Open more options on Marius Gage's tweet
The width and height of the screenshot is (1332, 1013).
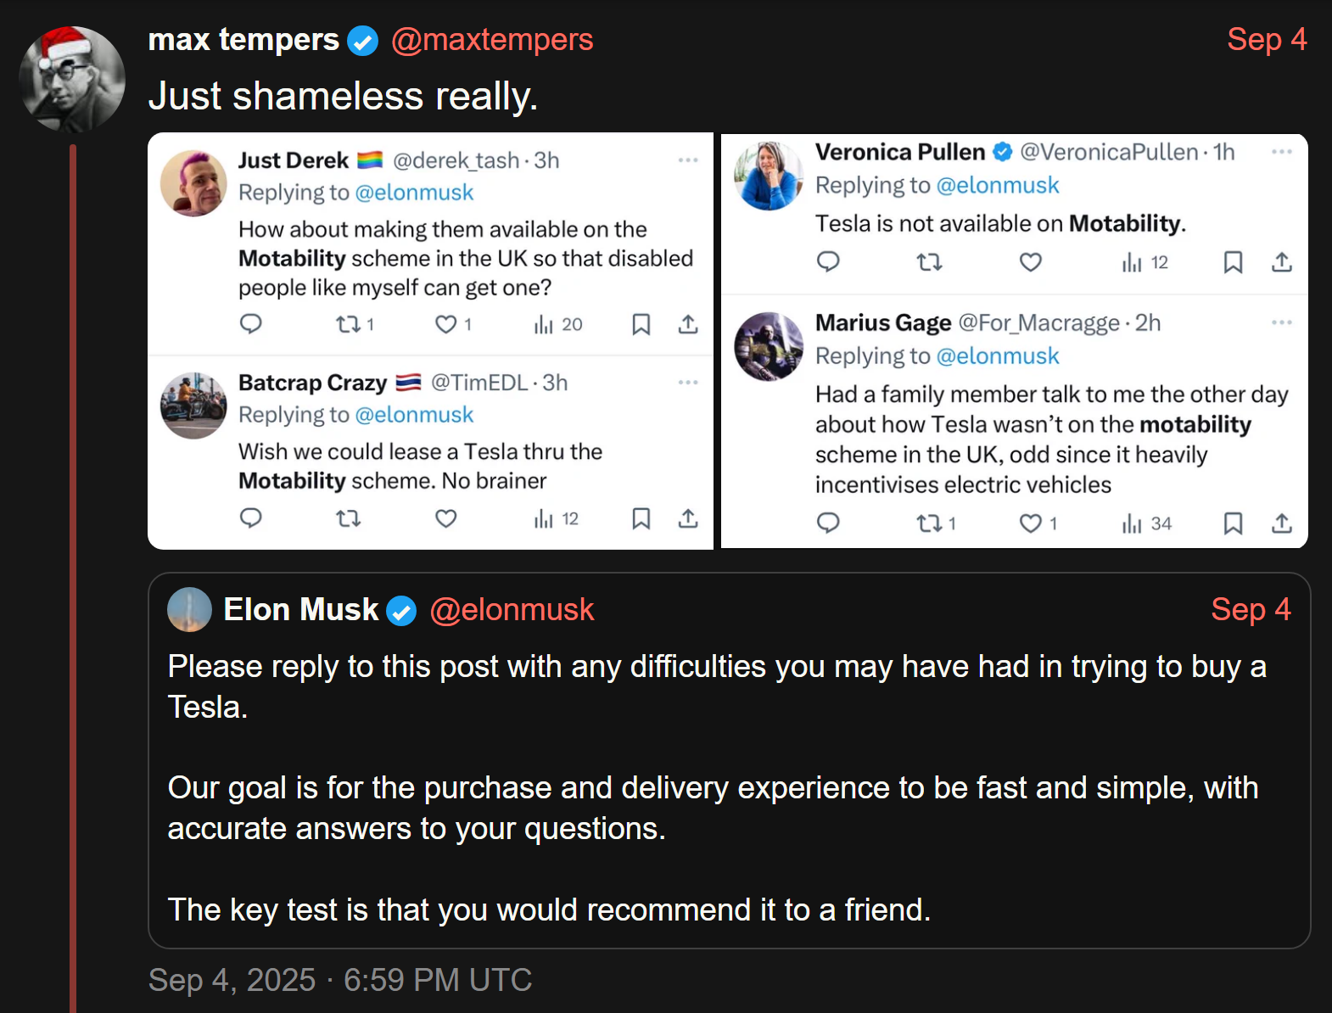(x=1282, y=322)
